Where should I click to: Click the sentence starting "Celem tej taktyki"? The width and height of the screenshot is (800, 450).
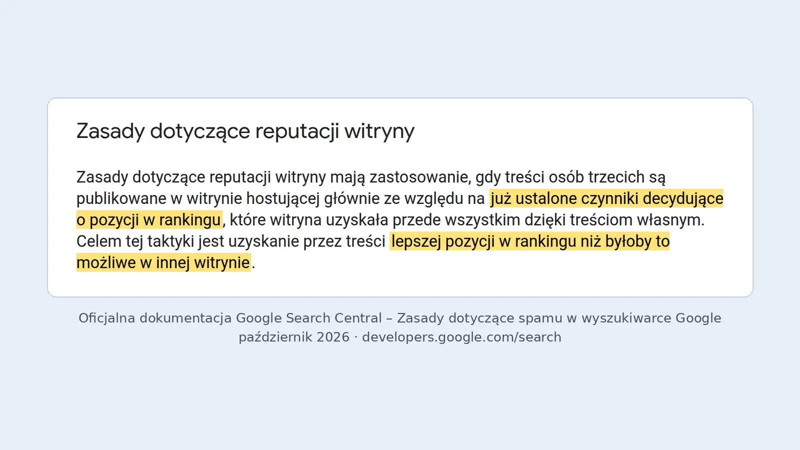(373, 252)
